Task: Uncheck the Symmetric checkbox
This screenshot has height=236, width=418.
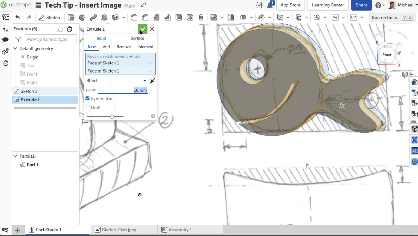Action: [88, 99]
